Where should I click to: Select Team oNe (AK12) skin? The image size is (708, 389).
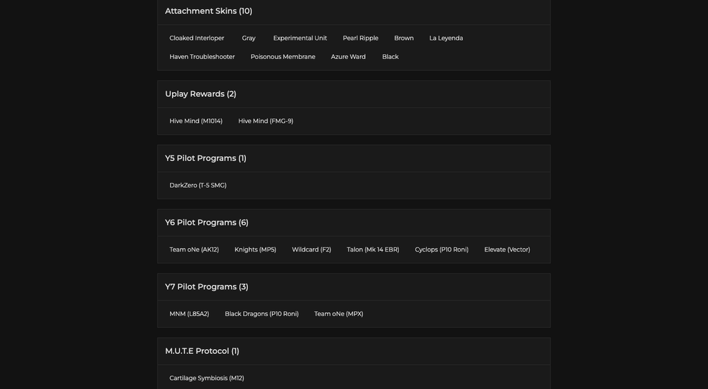point(194,249)
